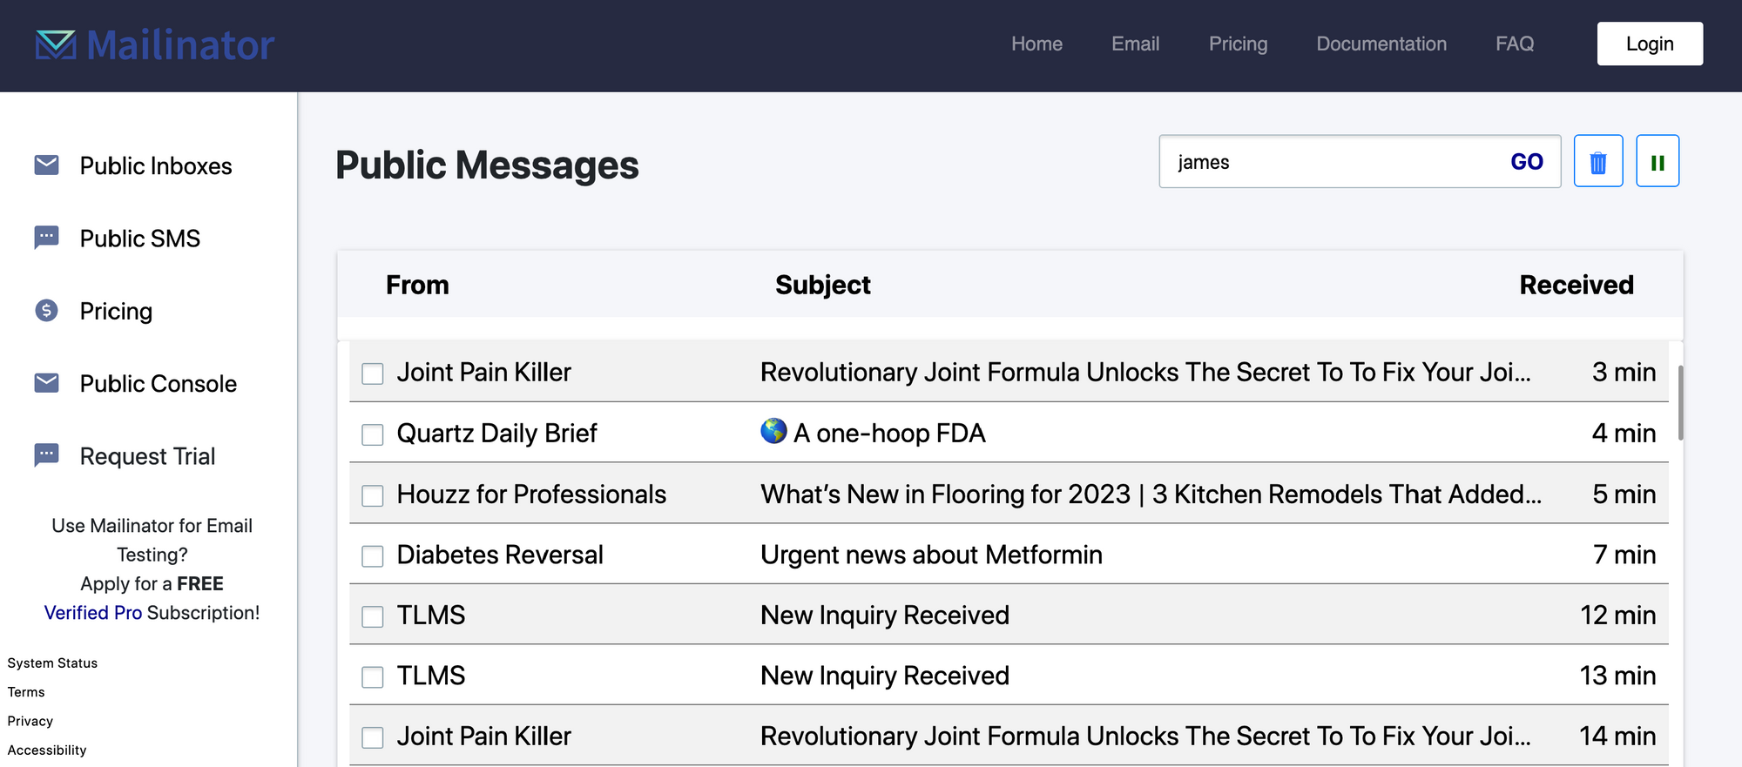The image size is (1742, 767).
Task: Open the 13 min New Inquiry Received message
Action: (885, 676)
